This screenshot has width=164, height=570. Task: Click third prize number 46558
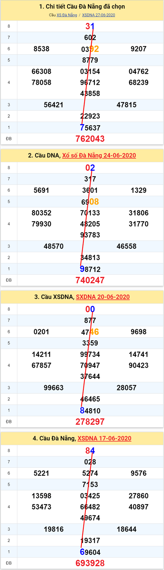pyautogui.click(x=126, y=246)
